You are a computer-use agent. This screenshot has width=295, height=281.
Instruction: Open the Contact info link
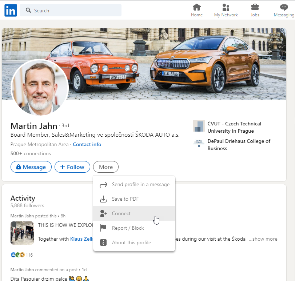click(x=87, y=144)
